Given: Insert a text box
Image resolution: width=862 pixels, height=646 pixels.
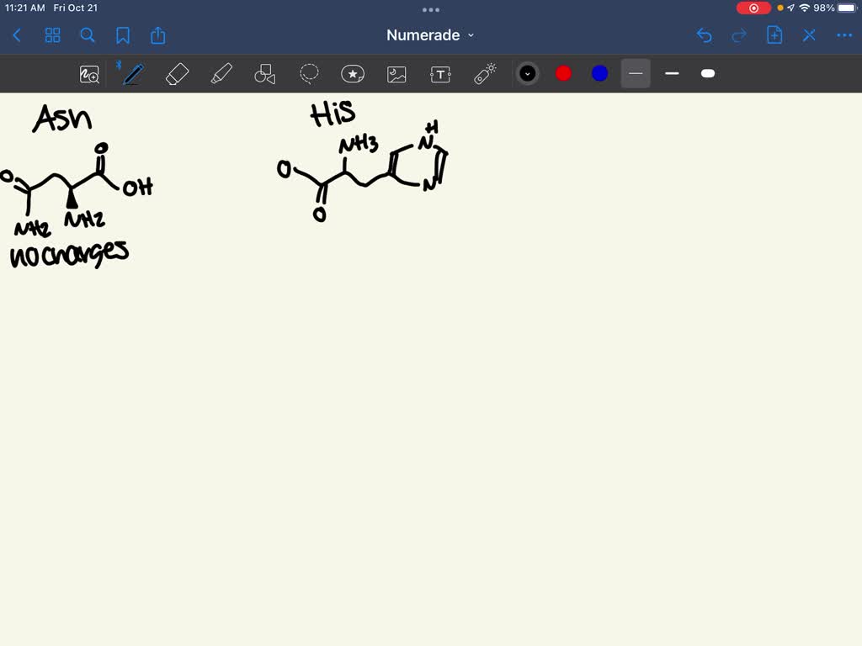Looking at the screenshot, I should pos(439,74).
